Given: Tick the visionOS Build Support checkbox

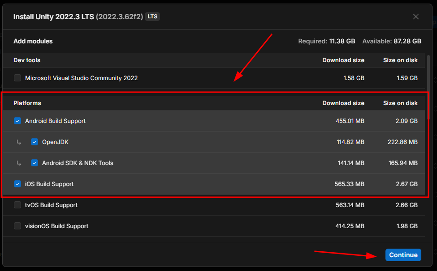Looking at the screenshot, I should tap(17, 226).
